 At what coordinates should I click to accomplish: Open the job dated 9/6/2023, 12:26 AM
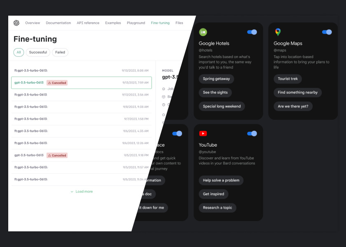coord(82,143)
